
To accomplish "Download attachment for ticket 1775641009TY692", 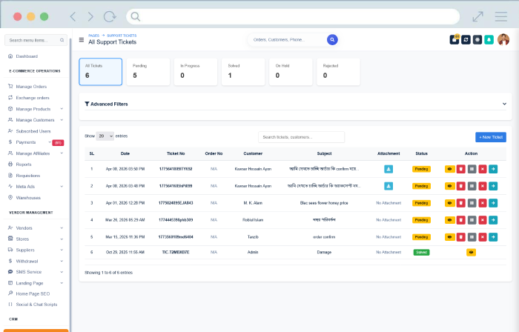I will tap(388, 169).
